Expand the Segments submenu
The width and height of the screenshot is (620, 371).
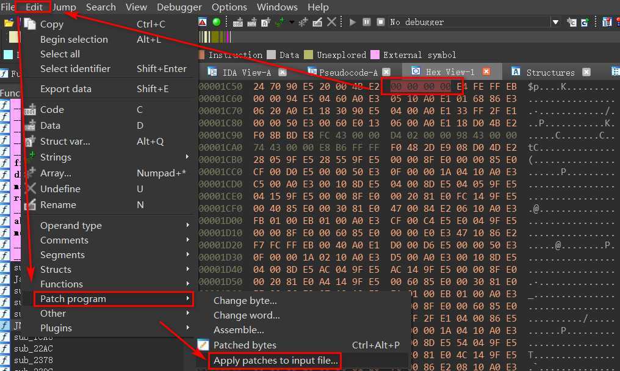pos(107,254)
